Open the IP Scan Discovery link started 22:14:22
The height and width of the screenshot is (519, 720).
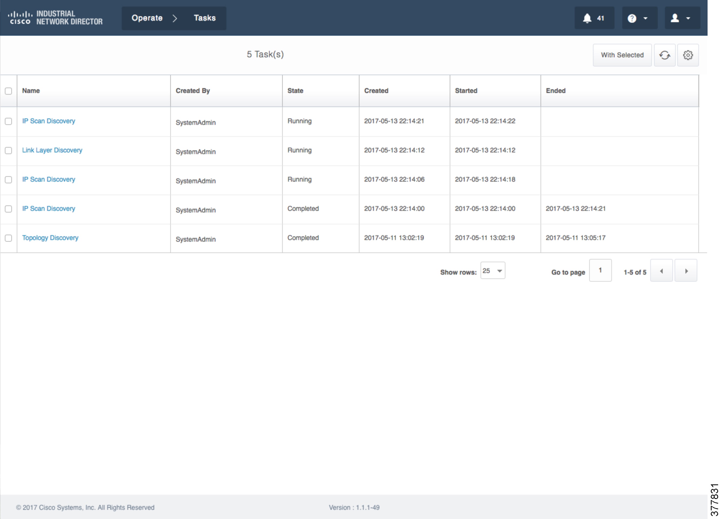(49, 121)
